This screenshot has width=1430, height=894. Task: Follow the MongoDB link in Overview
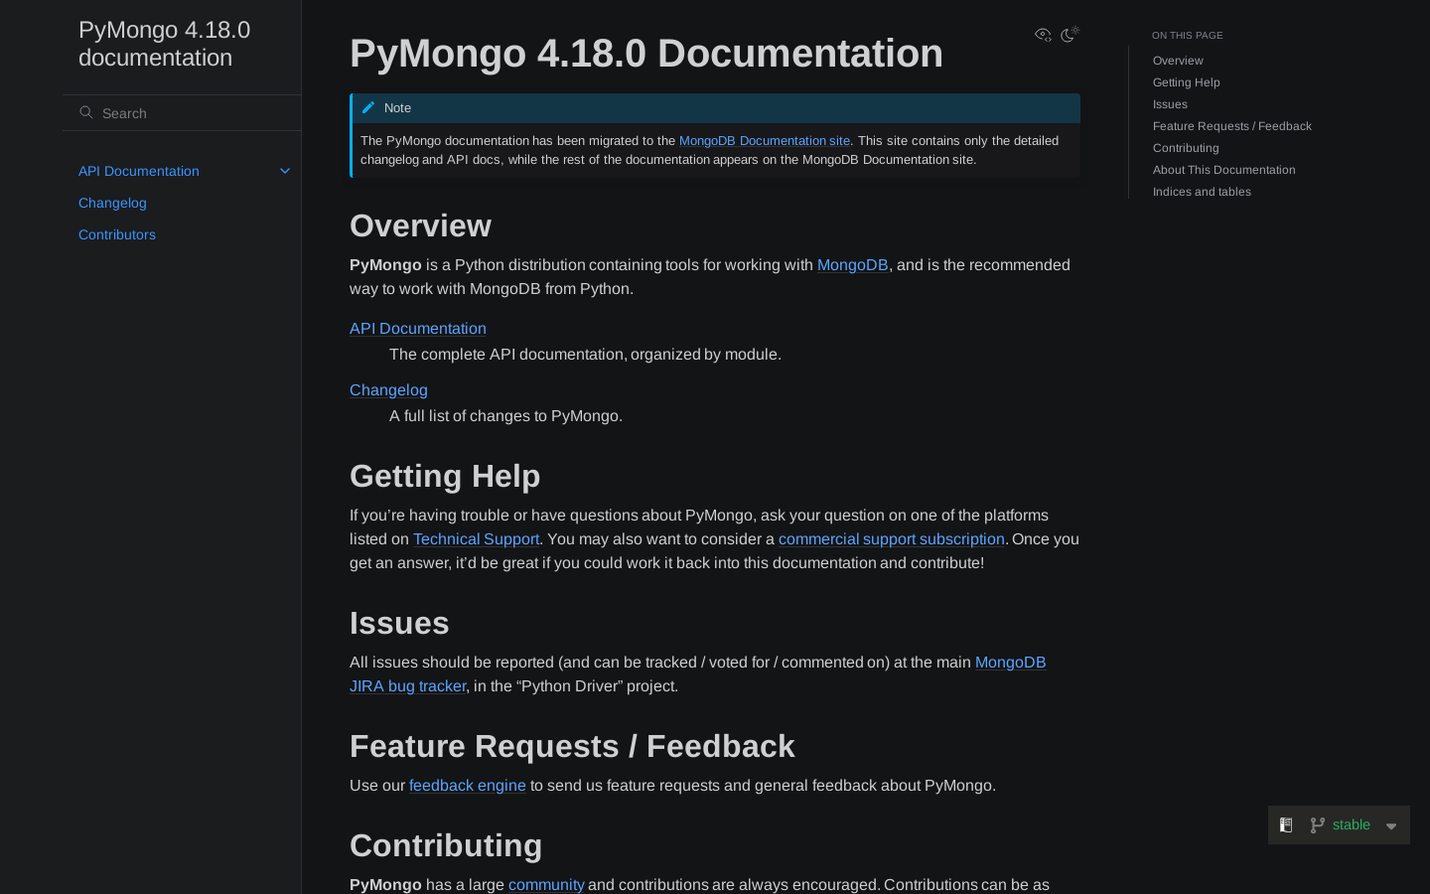coord(852,265)
